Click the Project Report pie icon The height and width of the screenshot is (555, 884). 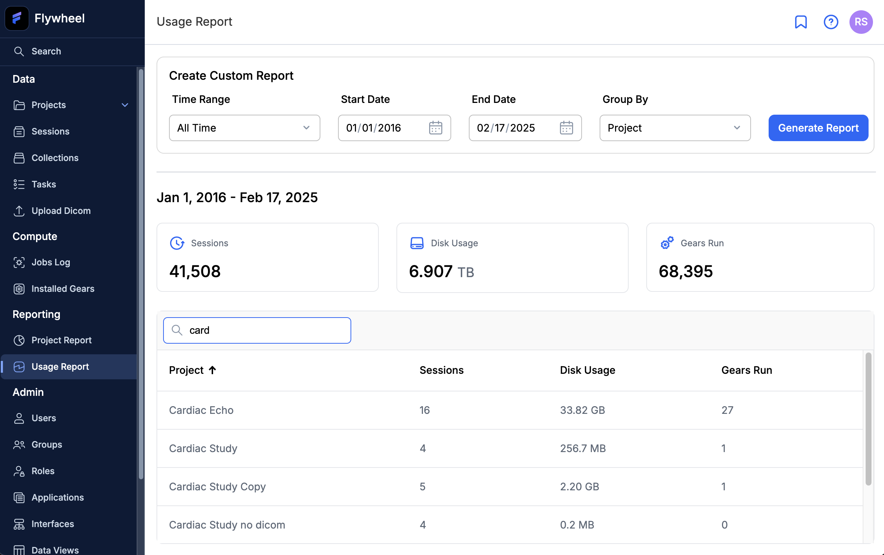(19, 340)
